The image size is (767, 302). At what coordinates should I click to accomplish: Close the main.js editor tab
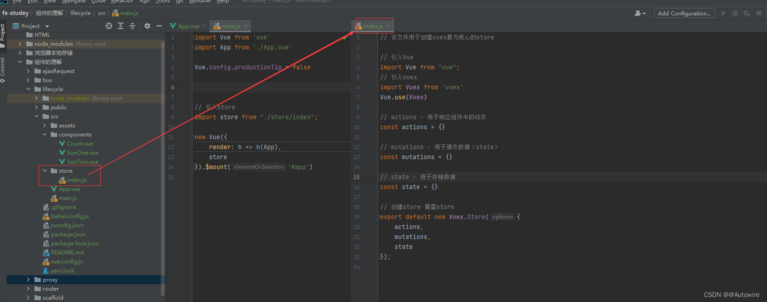pos(245,26)
